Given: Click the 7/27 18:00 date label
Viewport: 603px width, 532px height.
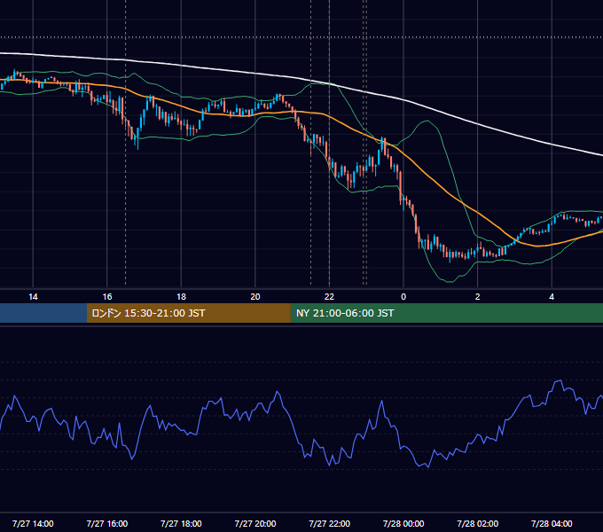Looking at the screenshot, I should pyautogui.click(x=181, y=523).
